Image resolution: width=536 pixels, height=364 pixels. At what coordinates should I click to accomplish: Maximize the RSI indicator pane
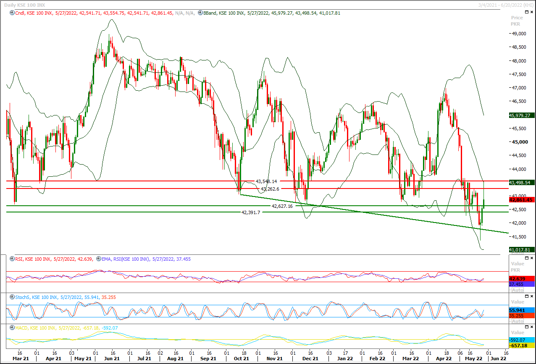(527, 258)
